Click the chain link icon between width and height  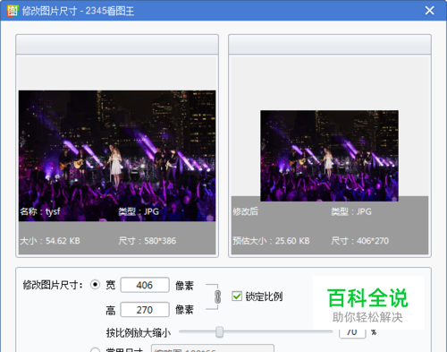pyautogui.click(x=218, y=296)
